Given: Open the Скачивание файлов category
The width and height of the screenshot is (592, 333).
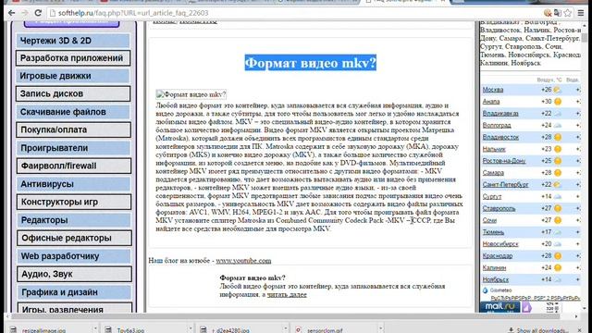Looking at the screenshot, I should pyautogui.click(x=73, y=112).
